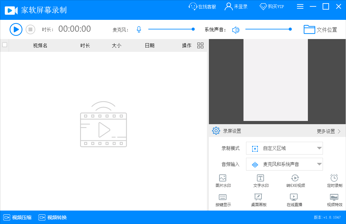The width and height of the screenshot is (346, 224).
Task: Expand the 音频输入 dropdown
Action: pos(284,164)
